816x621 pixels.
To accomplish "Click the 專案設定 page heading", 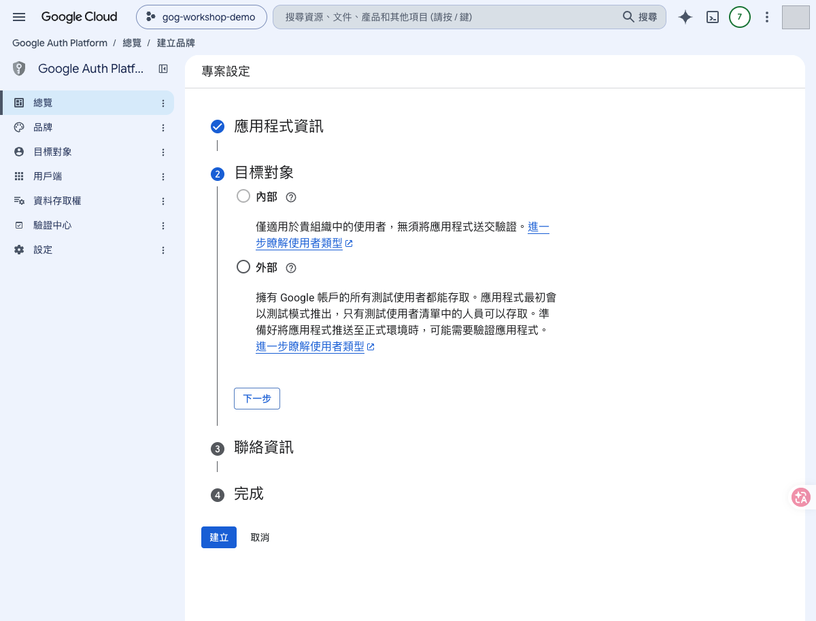I will coord(226,71).
